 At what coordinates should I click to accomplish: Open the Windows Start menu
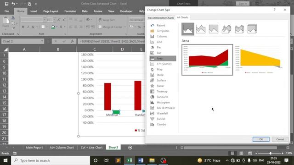6,160
